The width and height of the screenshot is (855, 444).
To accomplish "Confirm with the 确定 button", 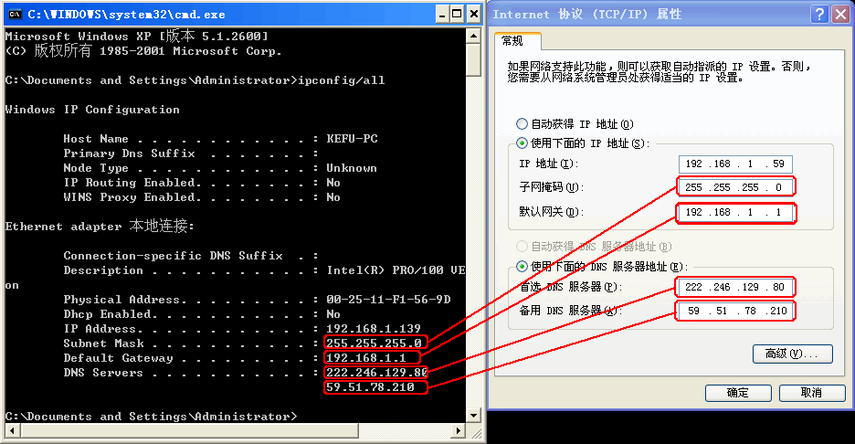I will click(x=738, y=393).
